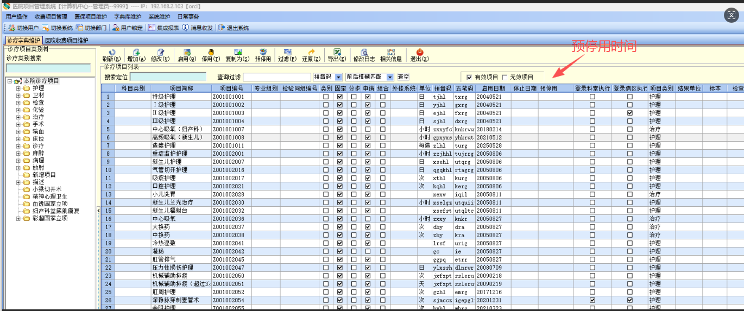Click the 预停用 toolbar icon
The image size is (744, 311).
(x=263, y=52)
